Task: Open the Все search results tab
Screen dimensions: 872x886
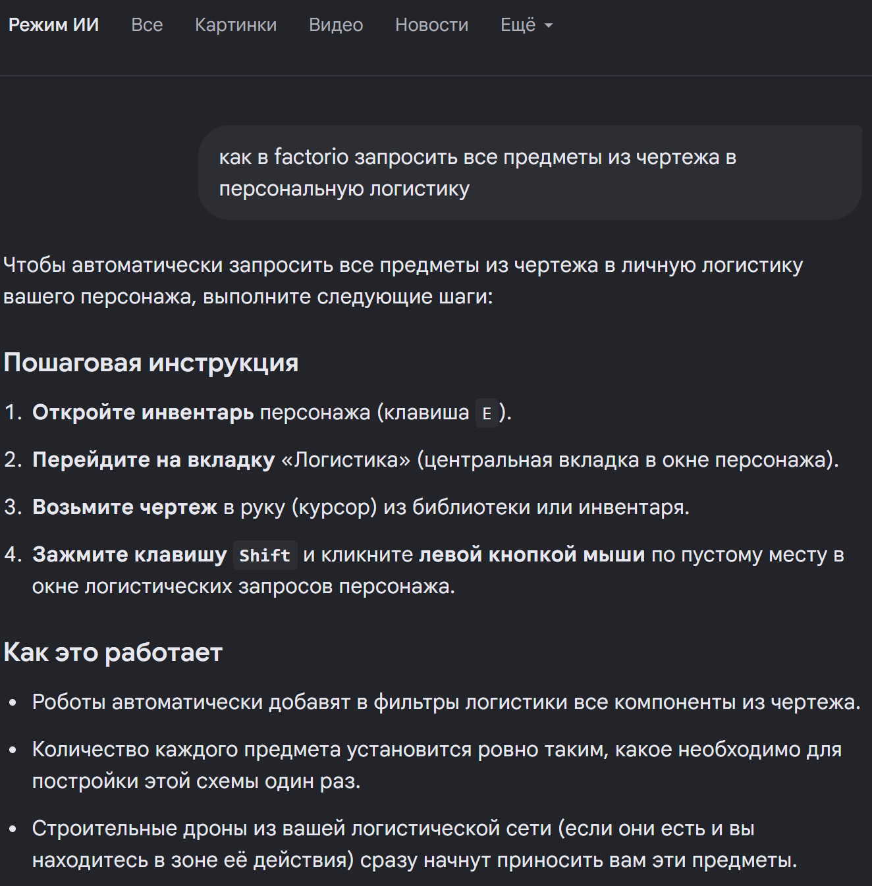Action: point(147,25)
